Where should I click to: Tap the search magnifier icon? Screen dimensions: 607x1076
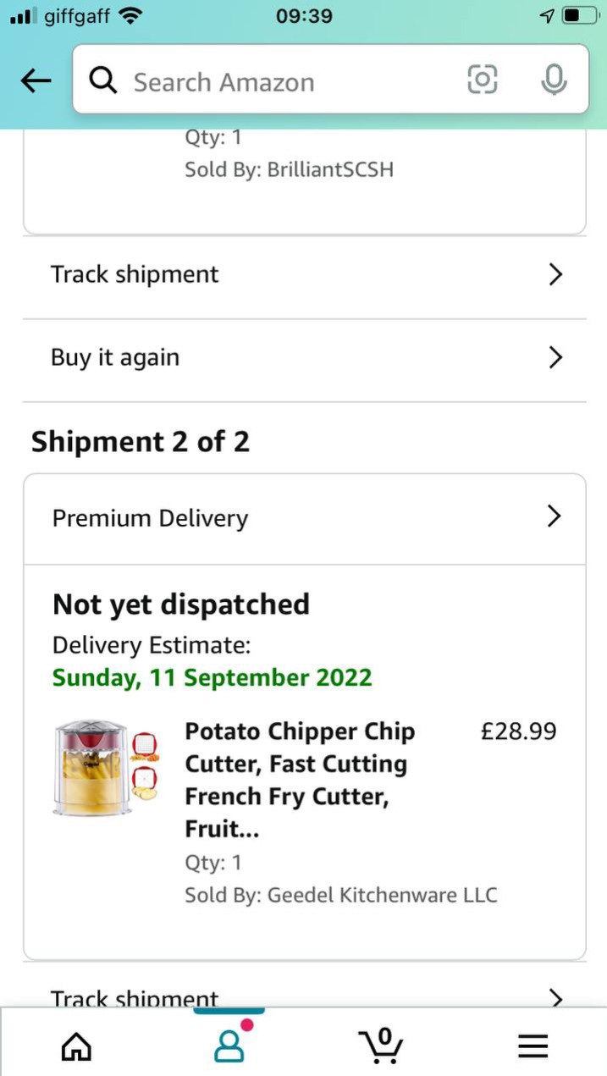103,81
